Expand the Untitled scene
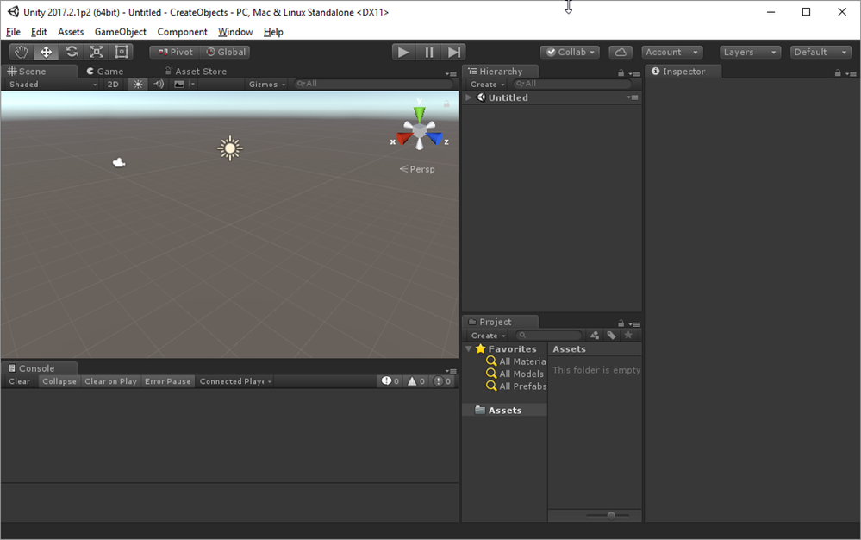Viewport: 861px width, 540px height. coord(468,97)
